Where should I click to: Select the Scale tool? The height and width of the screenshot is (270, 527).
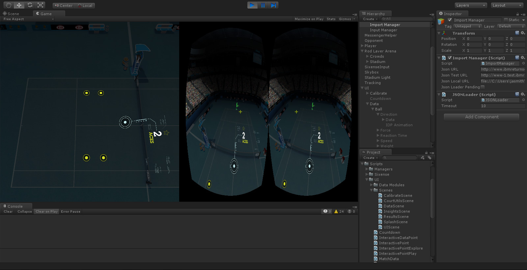click(x=40, y=5)
